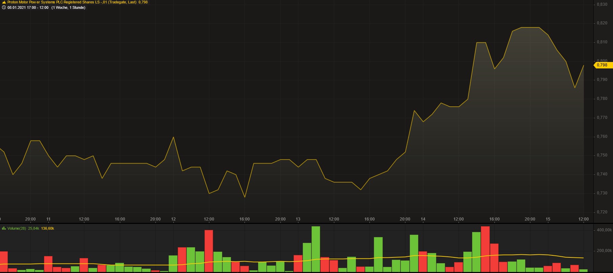The image size is (613, 273).
Task: Click the green 25,84k volume value
Action: click(x=34, y=228)
